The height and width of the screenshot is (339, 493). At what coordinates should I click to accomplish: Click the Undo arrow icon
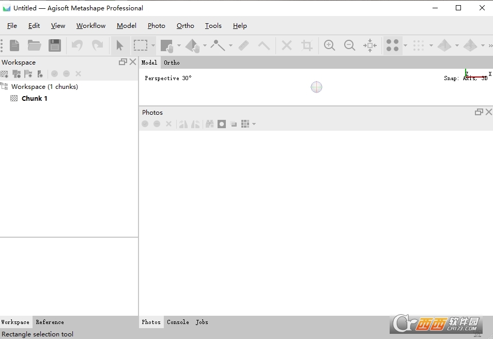(x=77, y=45)
